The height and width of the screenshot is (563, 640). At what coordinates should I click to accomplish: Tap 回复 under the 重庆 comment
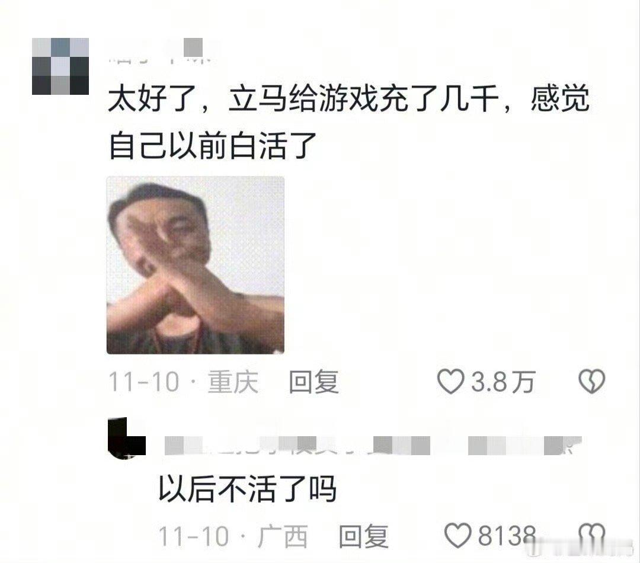tap(314, 382)
